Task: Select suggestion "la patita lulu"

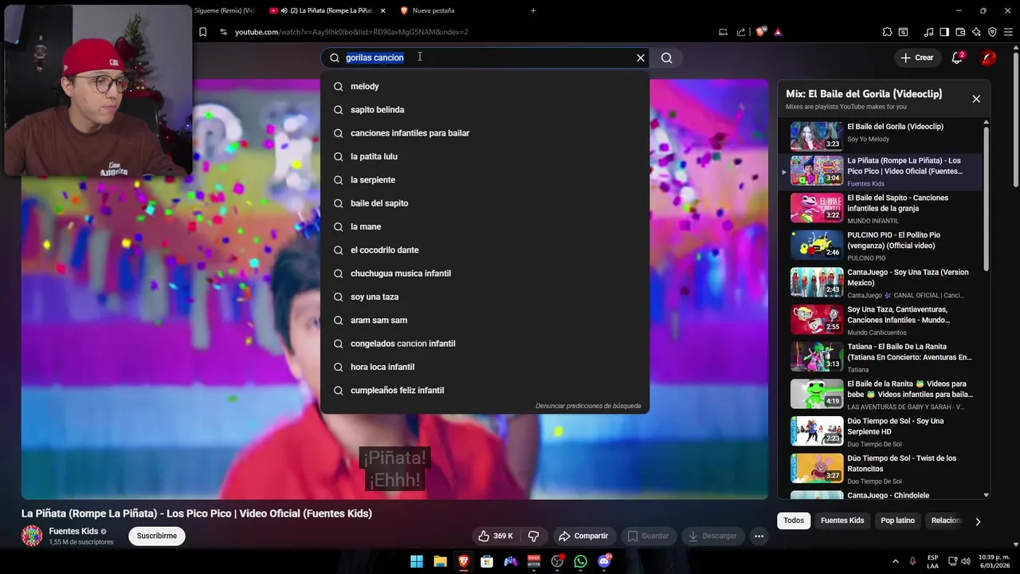Action: pos(484,156)
